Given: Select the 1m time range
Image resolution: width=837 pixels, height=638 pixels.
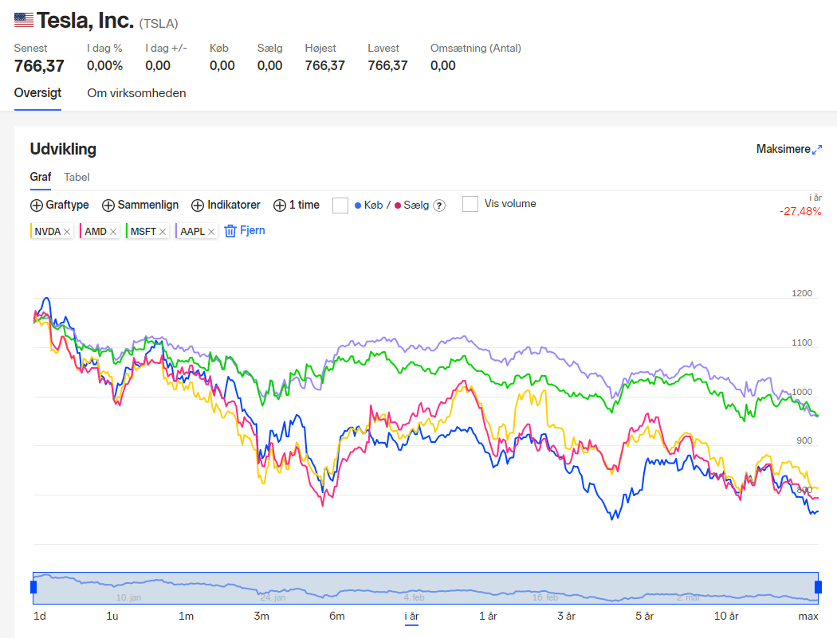Looking at the screenshot, I should point(186,616).
